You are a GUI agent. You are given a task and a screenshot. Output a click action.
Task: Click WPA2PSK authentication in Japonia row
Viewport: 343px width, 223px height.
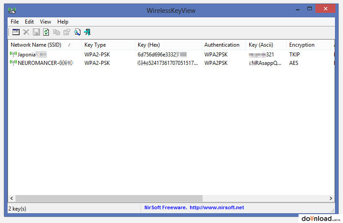pyautogui.click(x=216, y=55)
